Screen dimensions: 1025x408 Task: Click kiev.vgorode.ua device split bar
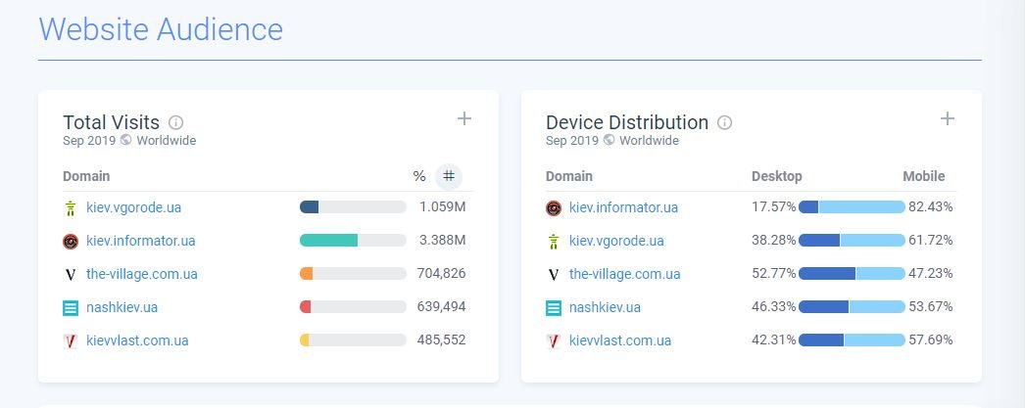point(852,241)
